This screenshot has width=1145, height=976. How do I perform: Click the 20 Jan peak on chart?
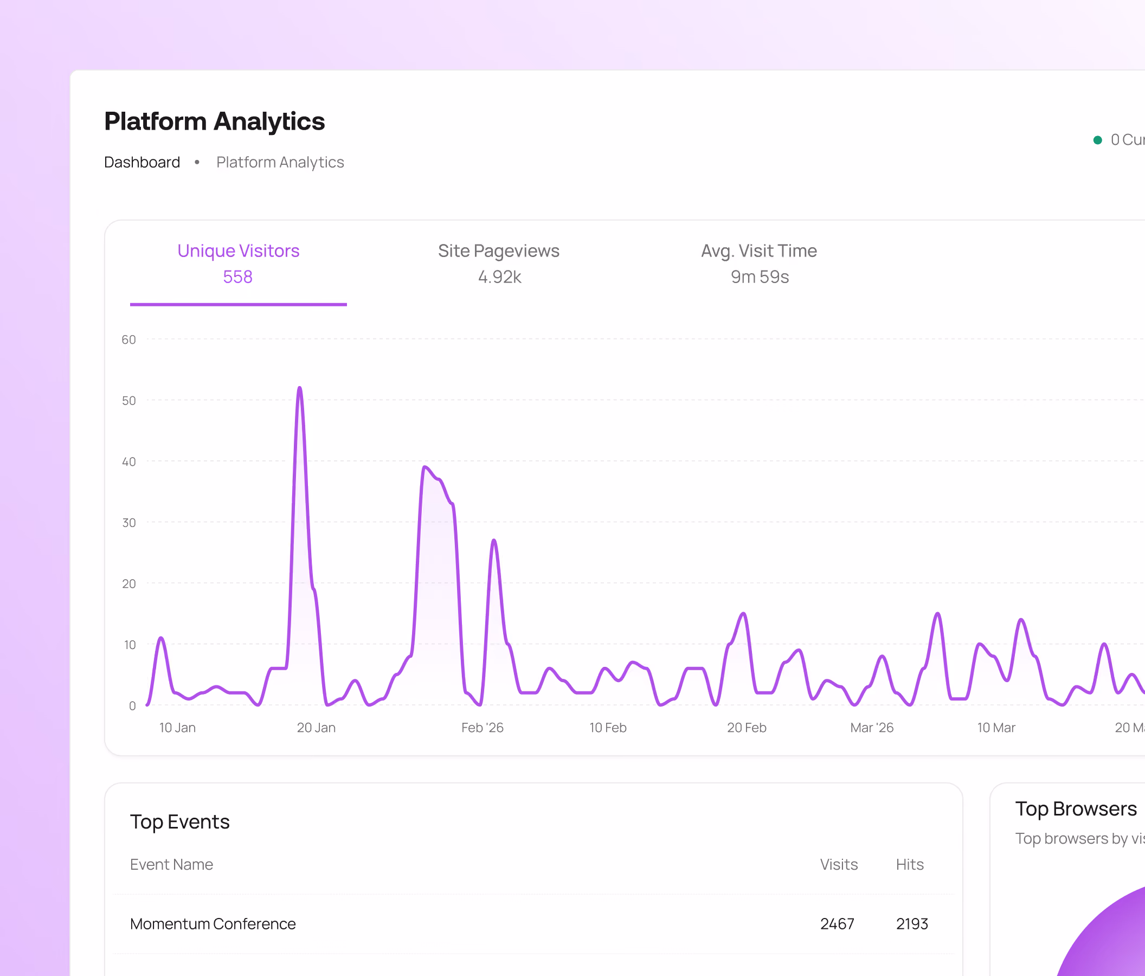coord(299,388)
